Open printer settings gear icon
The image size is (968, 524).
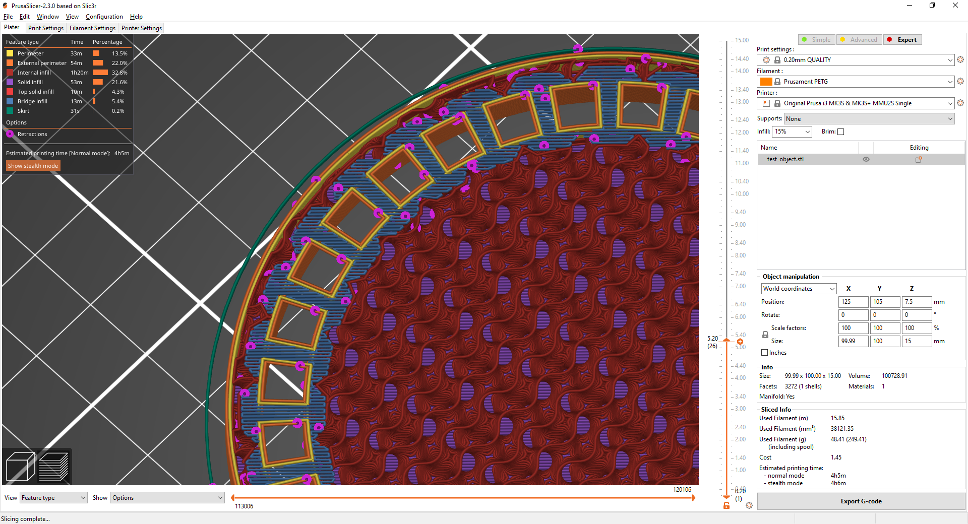coord(960,103)
